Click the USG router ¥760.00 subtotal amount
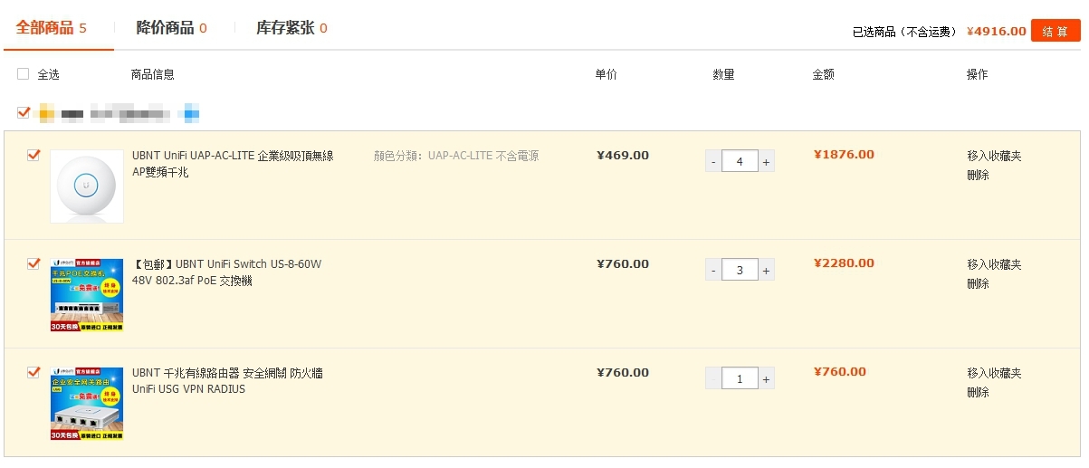This screenshot has width=1089, height=468. pos(840,372)
